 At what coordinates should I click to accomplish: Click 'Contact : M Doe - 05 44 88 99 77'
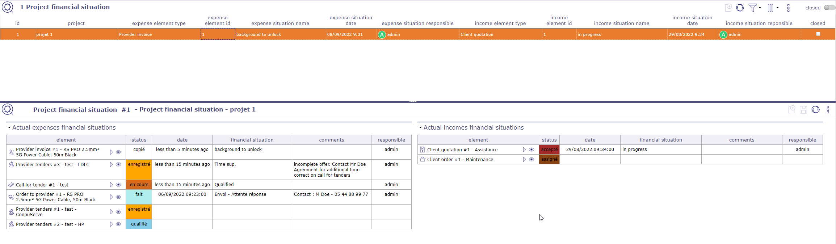331,194
